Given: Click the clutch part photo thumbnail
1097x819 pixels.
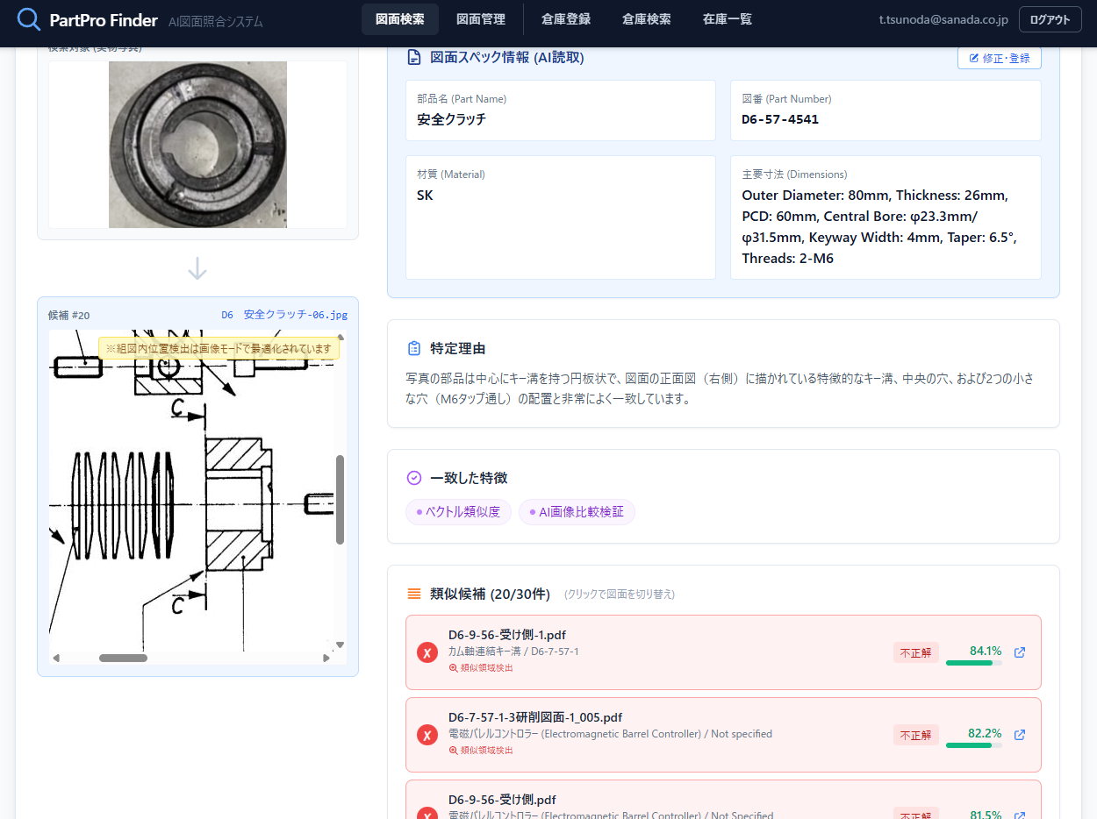Looking at the screenshot, I should click(x=197, y=143).
